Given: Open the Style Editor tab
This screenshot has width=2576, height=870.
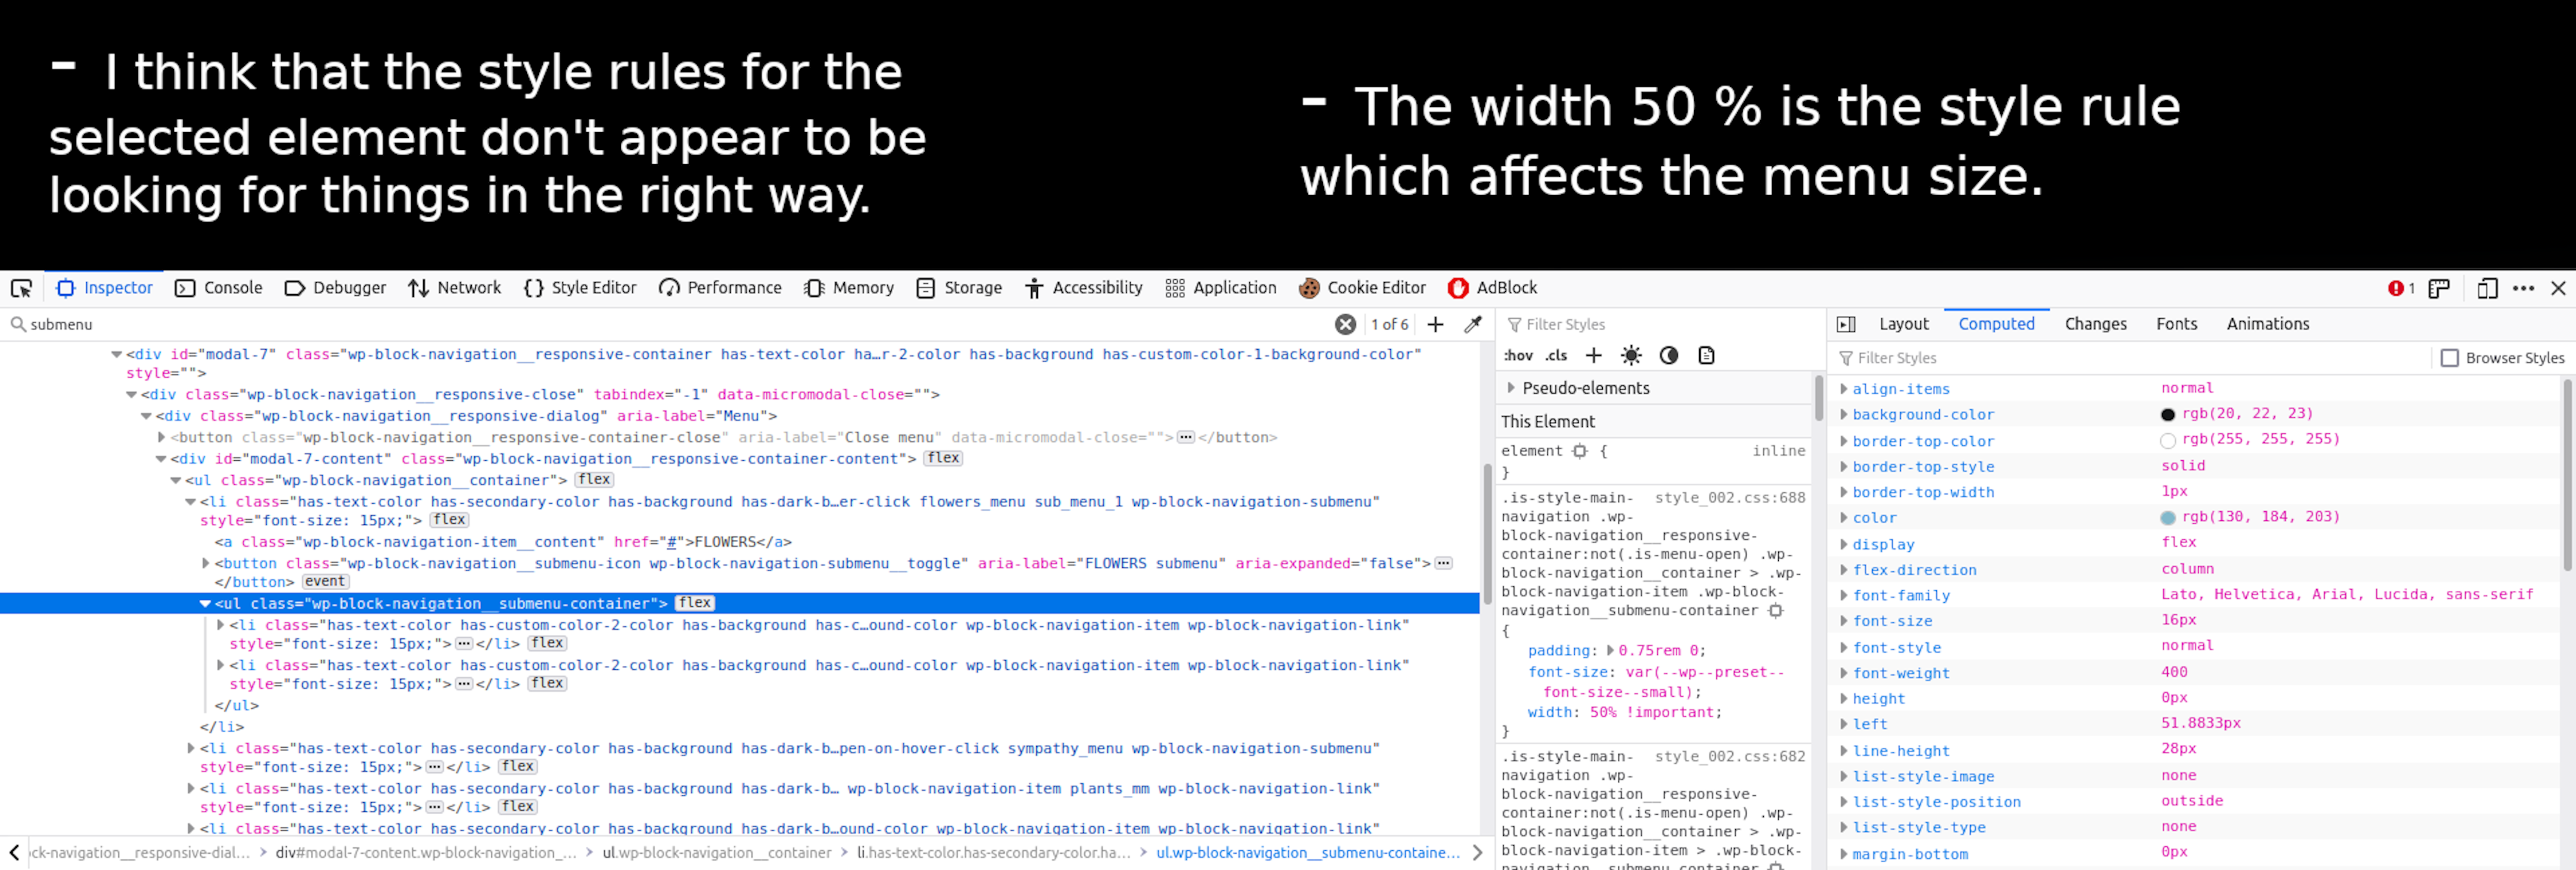Looking at the screenshot, I should (580, 289).
